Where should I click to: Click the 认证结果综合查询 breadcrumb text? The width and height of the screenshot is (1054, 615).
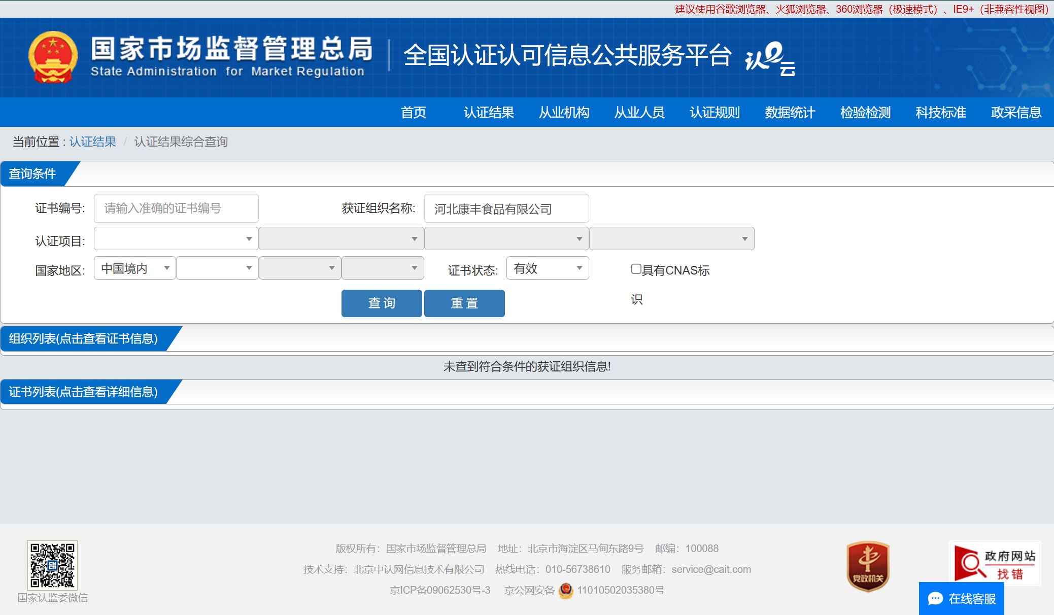(181, 142)
